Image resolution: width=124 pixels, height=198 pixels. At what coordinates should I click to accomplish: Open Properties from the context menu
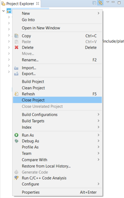click(x=58, y=192)
